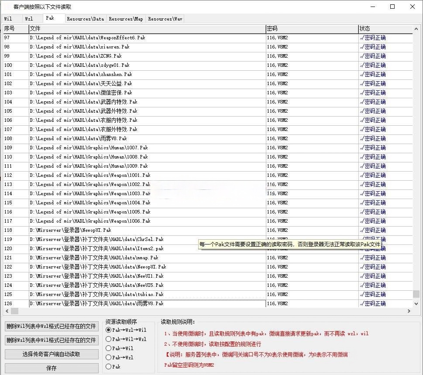
Task: Select row with 武器内特效.Pak
Action: click(x=208, y=102)
